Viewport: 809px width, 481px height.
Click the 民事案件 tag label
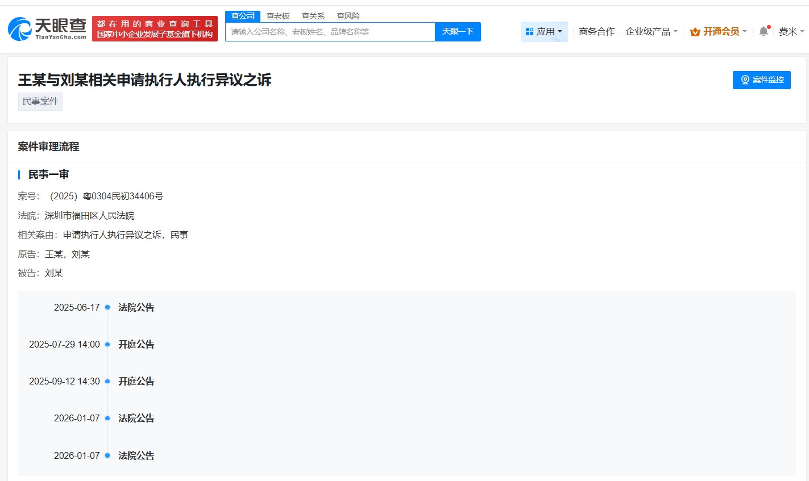(40, 102)
